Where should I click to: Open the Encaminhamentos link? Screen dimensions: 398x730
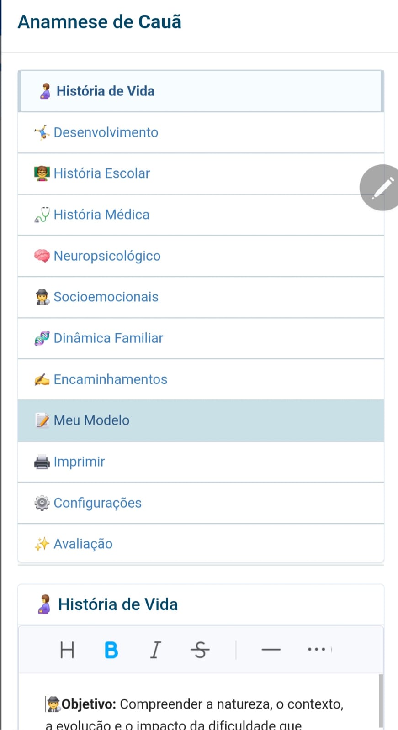pos(111,379)
